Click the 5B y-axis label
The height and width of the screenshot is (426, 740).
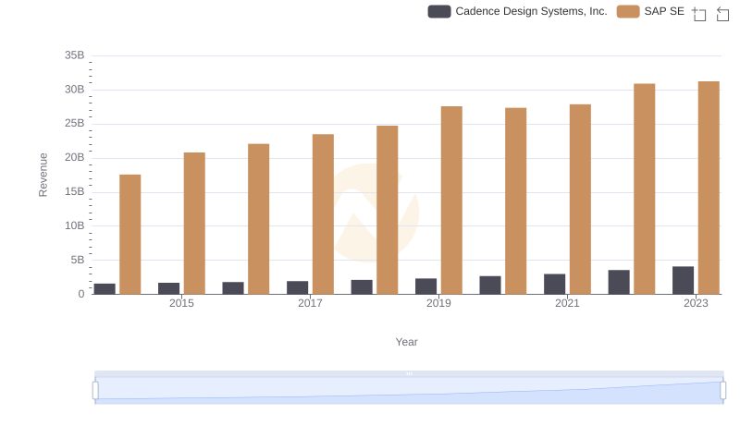[78, 260]
